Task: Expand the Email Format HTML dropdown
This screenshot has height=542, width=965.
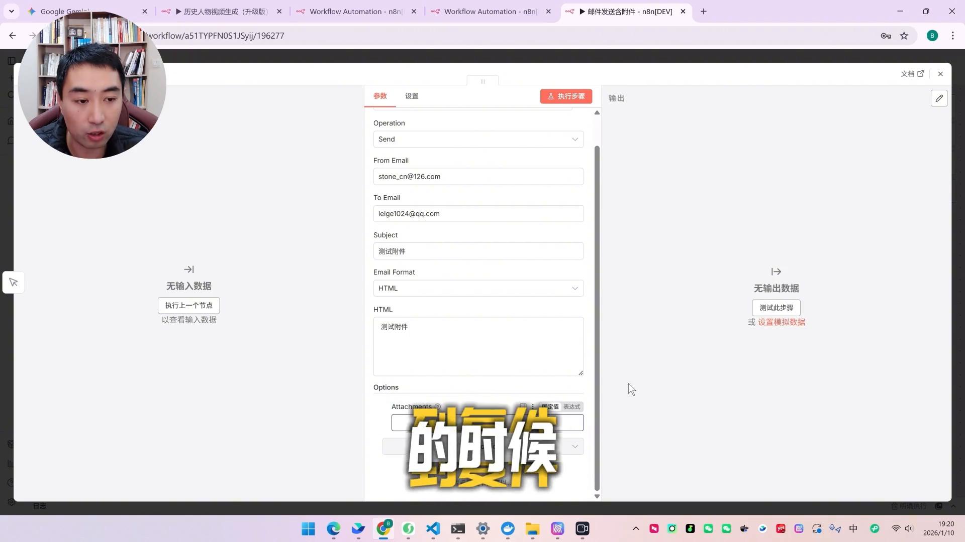Action: point(478,288)
